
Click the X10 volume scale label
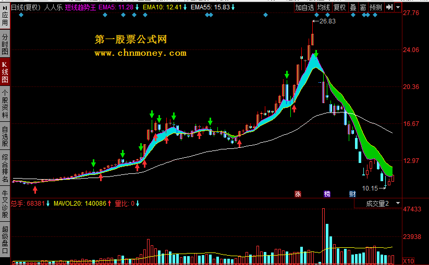(x=409, y=261)
